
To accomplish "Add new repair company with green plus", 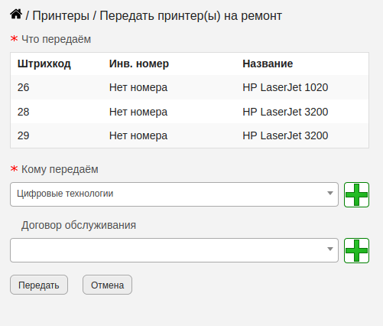I will click(356, 194).
